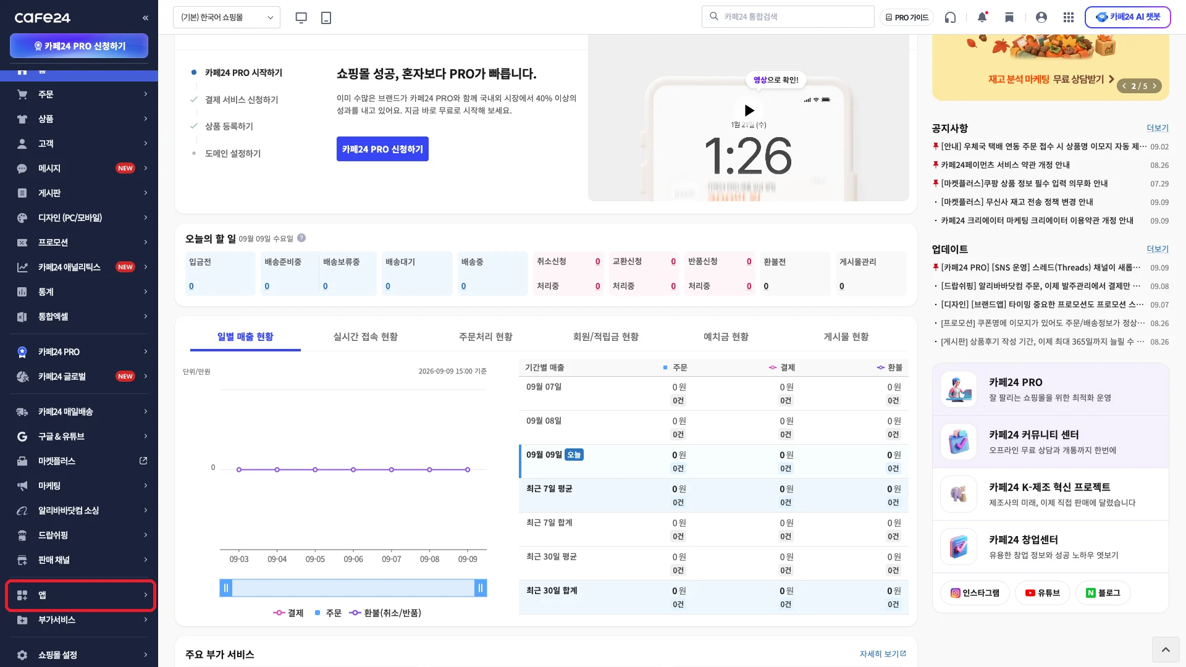Select 결제 서비스 신청하기 step
Screen dimensions: 1186x667
click(242, 99)
